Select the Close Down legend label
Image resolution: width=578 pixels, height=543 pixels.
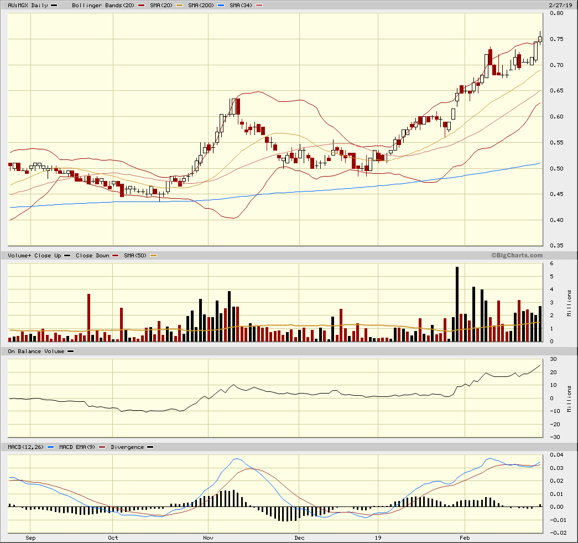[x=92, y=255]
